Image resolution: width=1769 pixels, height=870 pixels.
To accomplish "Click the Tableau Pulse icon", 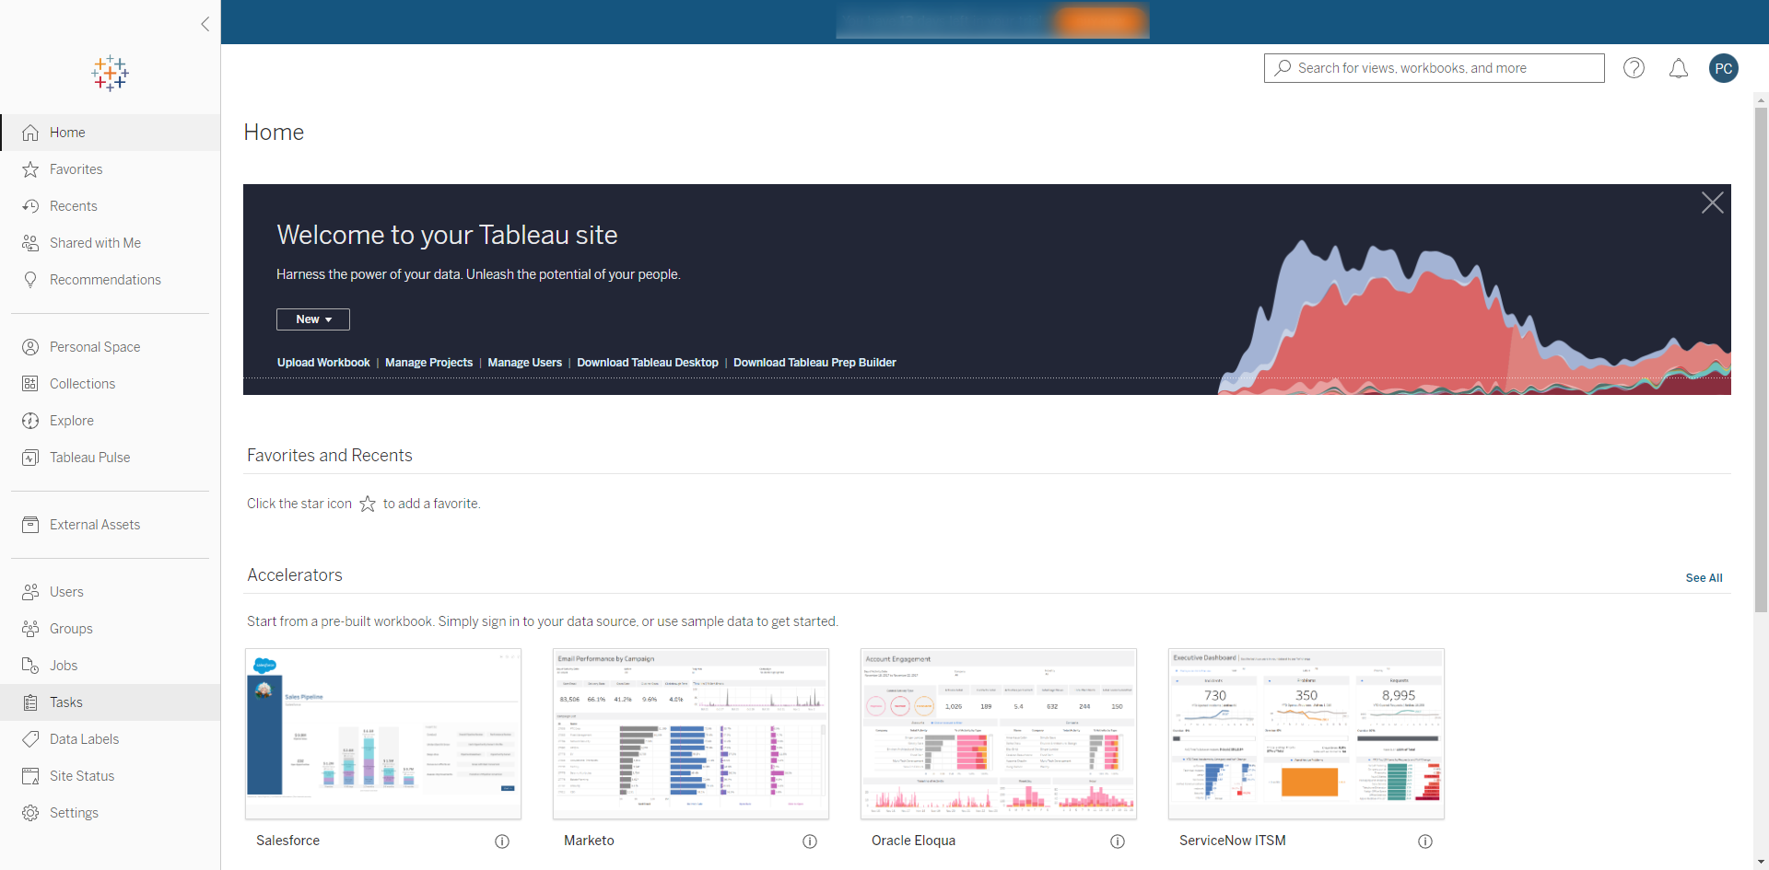I will [30, 458].
